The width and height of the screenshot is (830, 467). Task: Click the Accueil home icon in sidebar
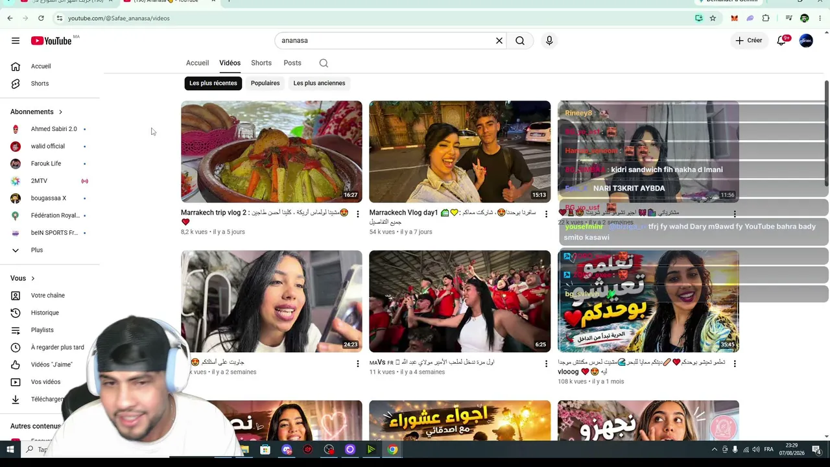pyautogui.click(x=16, y=66)
